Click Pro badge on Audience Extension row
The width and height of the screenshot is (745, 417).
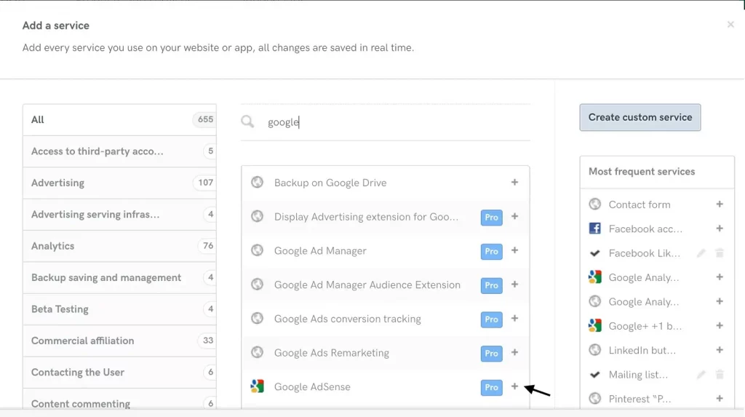click(x=491, y=285)
